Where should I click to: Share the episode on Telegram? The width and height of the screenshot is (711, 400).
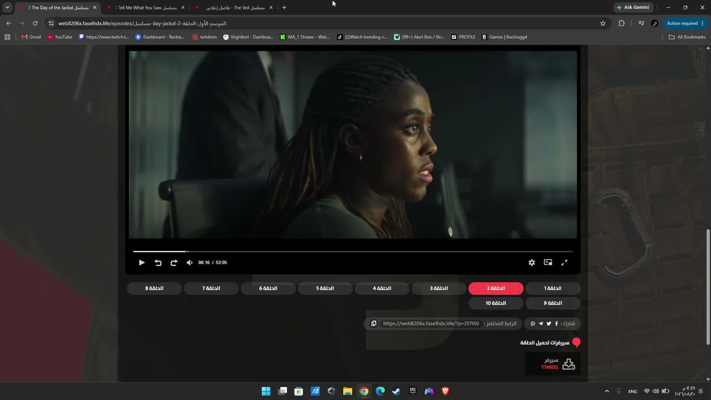[x=541, y=323]
